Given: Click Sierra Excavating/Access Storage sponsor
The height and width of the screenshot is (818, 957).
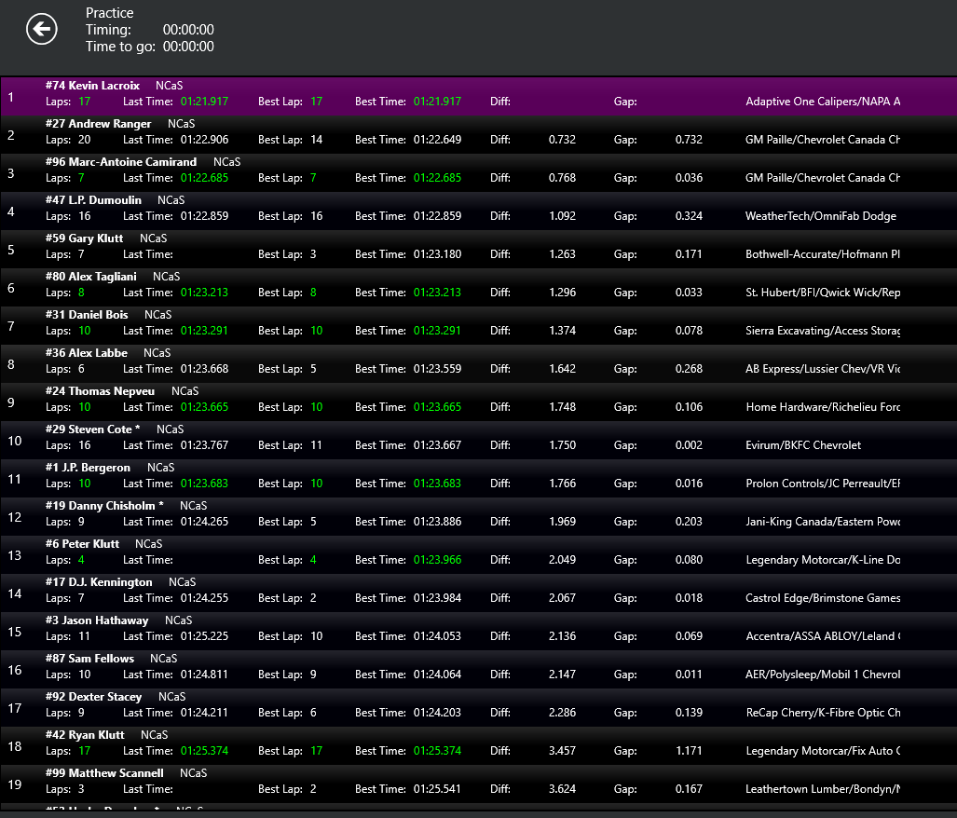Looking at the screenshot, I should [x=823, y=331].
